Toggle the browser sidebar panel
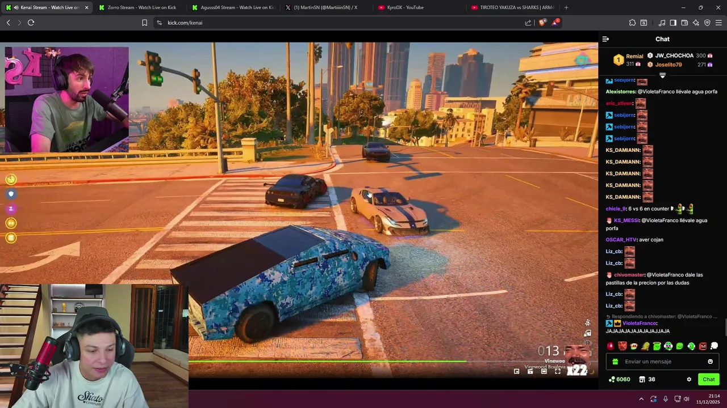Viewport: 727px width, 408px height. [673, 23]
